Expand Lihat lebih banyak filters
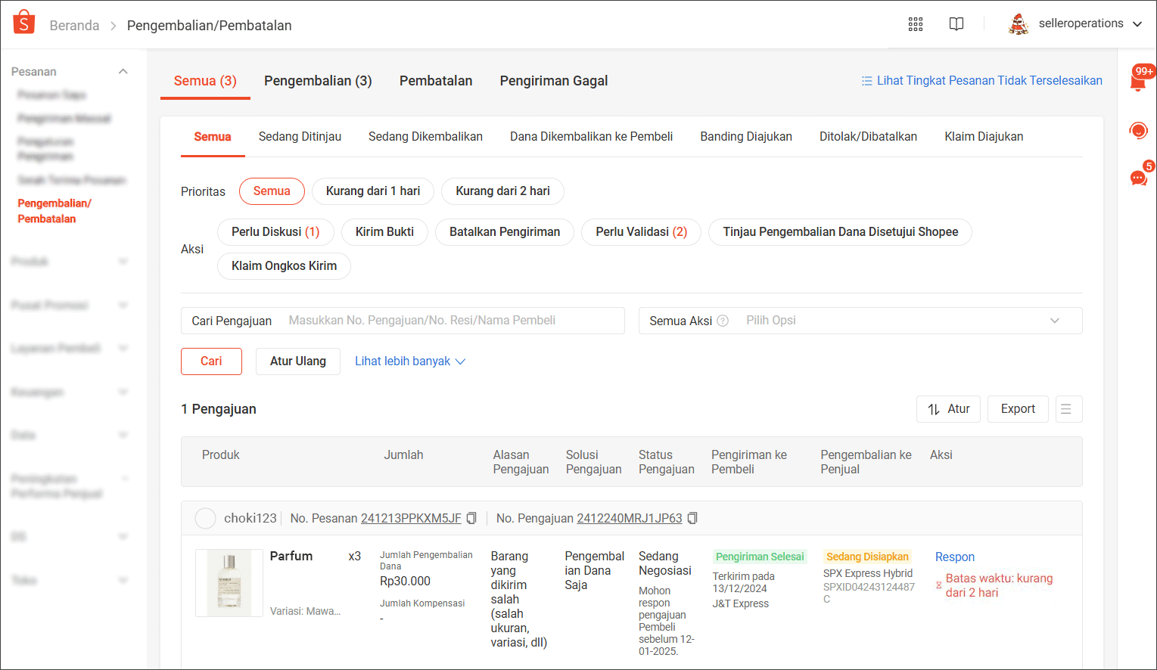1157x670 pixels. point(409,361)
